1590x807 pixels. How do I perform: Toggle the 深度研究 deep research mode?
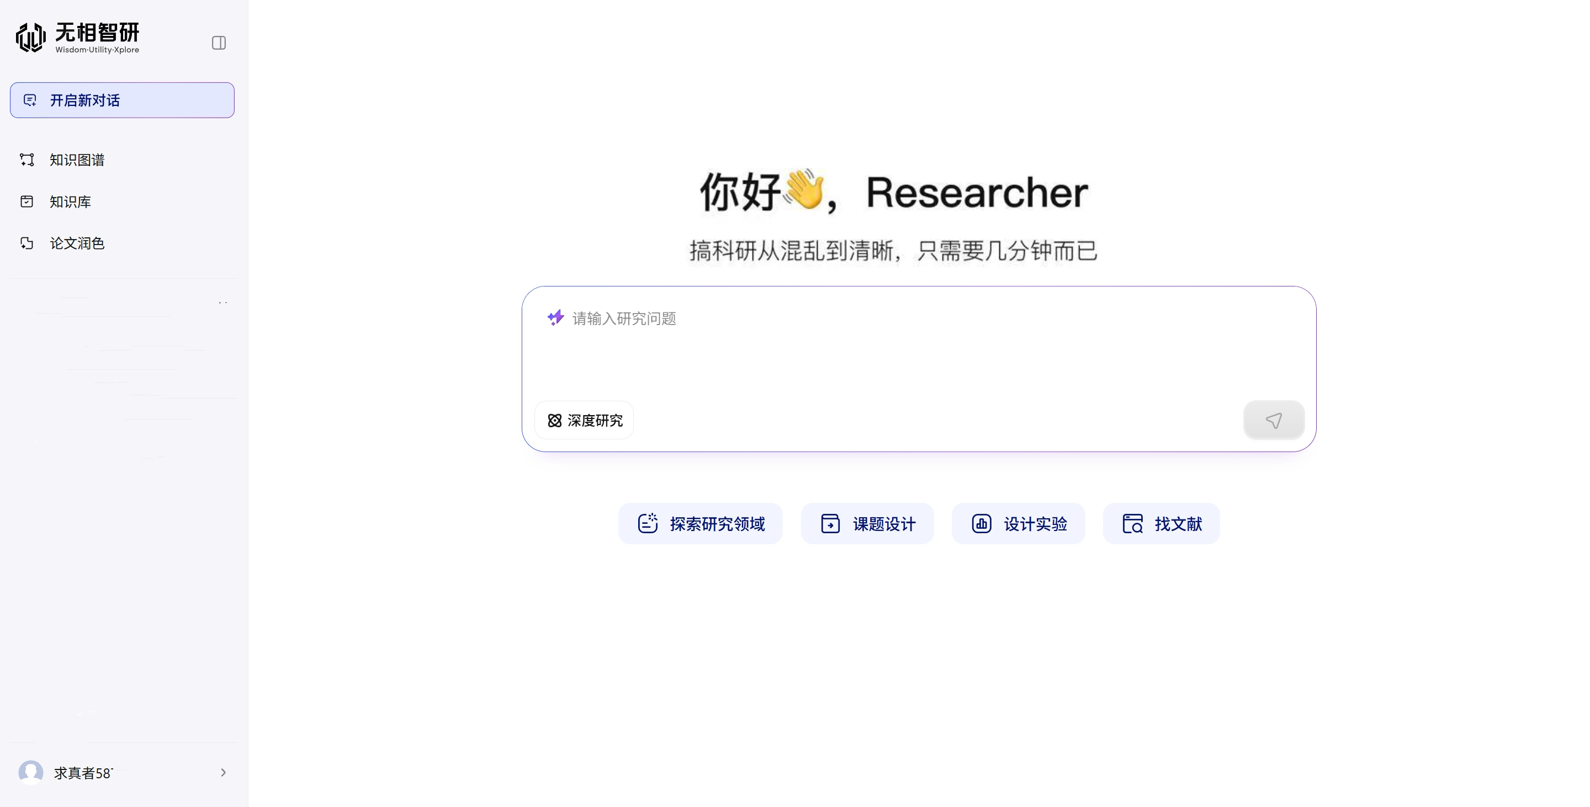click(x=585, y=420)
